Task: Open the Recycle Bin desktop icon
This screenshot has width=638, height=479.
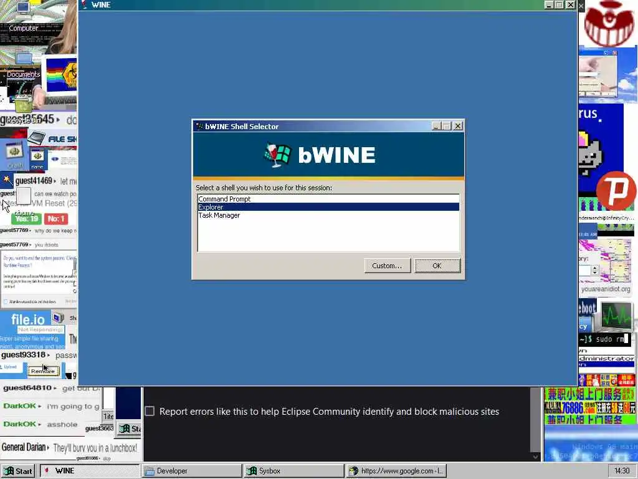Action: click(x=23, y=110)
